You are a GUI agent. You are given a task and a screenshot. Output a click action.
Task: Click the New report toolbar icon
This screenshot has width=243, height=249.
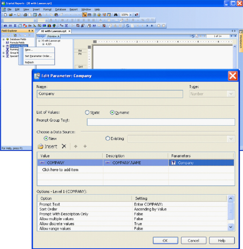coord(6,15)
